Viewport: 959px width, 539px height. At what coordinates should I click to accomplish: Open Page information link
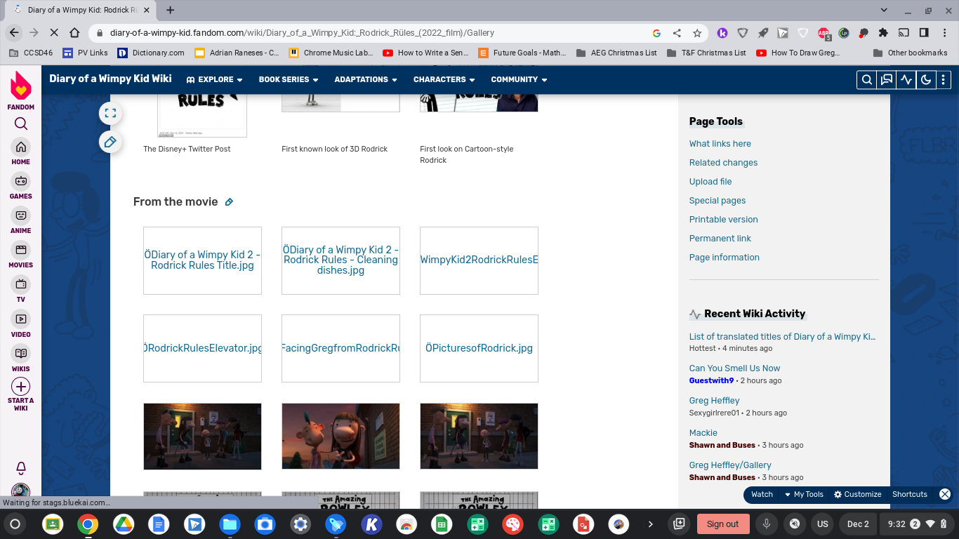(724, 257)
